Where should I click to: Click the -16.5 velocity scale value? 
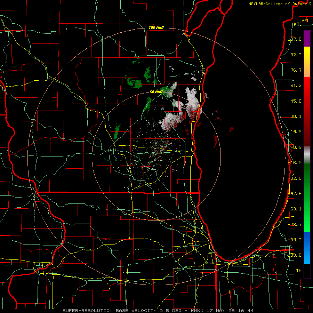pyautogui.click(x=295, y=163)
